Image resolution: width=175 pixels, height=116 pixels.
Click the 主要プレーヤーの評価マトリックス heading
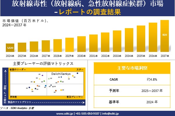click(x=43, y=64)
